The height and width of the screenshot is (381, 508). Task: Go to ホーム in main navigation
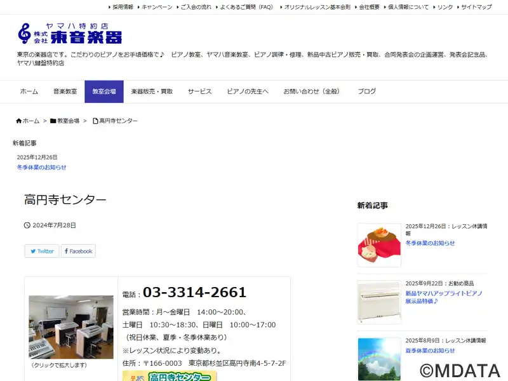(29, 91)
